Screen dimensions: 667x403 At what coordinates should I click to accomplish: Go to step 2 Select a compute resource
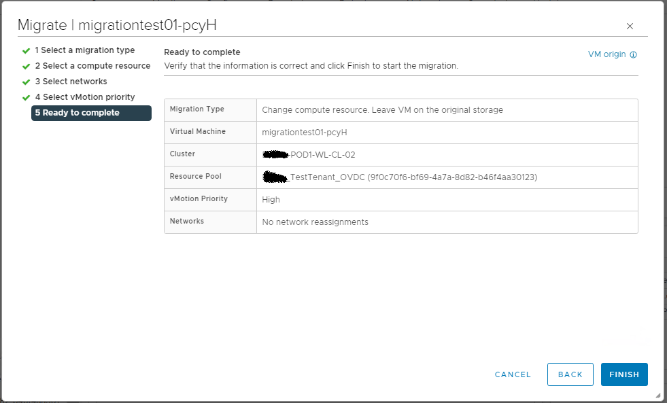[92, 66]
